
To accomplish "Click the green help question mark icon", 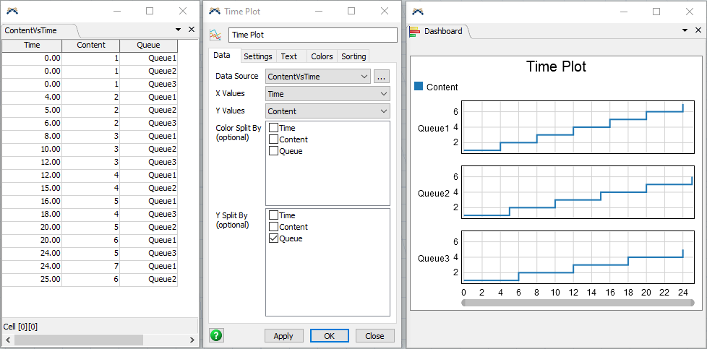I will [216, 335].
